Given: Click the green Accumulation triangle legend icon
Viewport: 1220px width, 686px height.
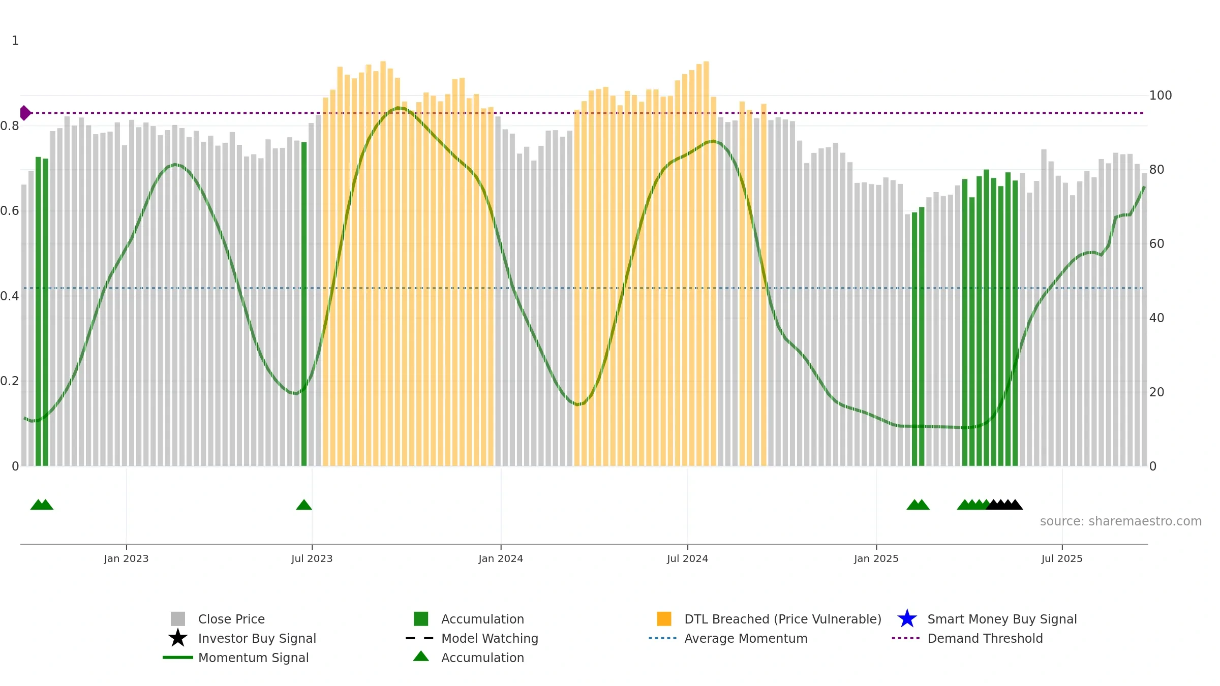Looking at the screenshot, I should (421, 656).
